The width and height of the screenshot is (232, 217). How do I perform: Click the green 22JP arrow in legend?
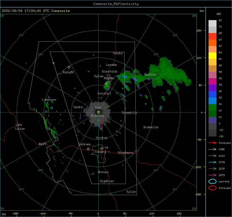212,168
